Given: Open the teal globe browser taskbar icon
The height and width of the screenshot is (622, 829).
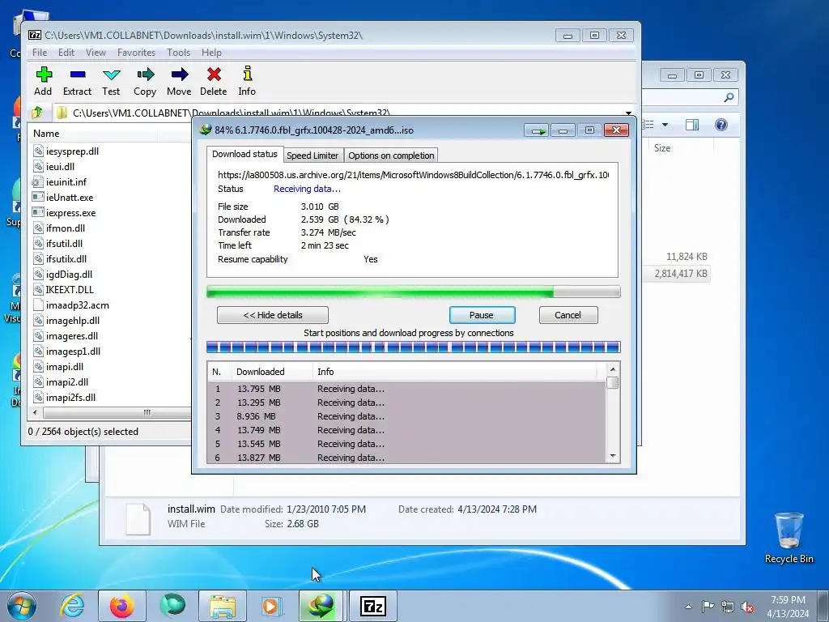Looking at the screenshot, I should point(172,606).
